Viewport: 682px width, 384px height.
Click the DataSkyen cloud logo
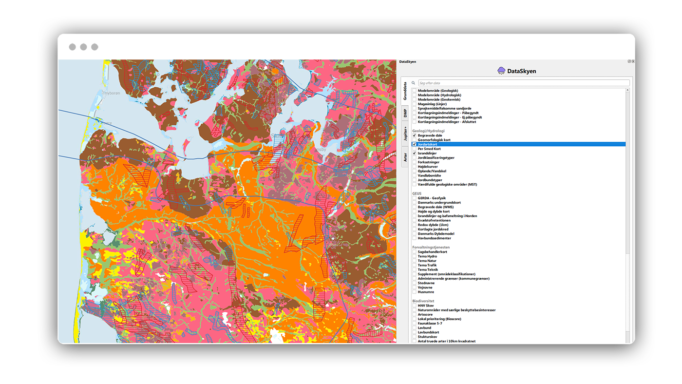point(501,71)
